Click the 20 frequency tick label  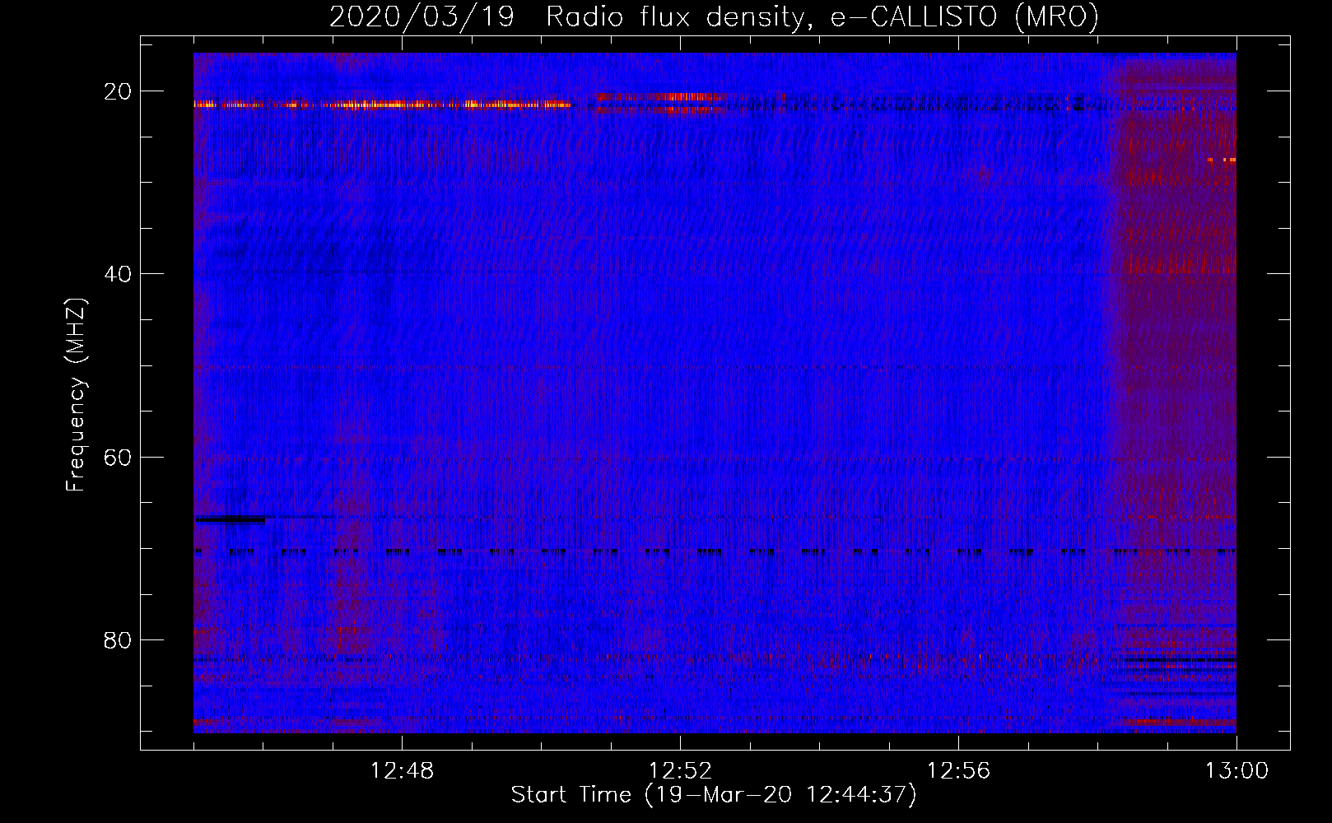tap(118, 91)
